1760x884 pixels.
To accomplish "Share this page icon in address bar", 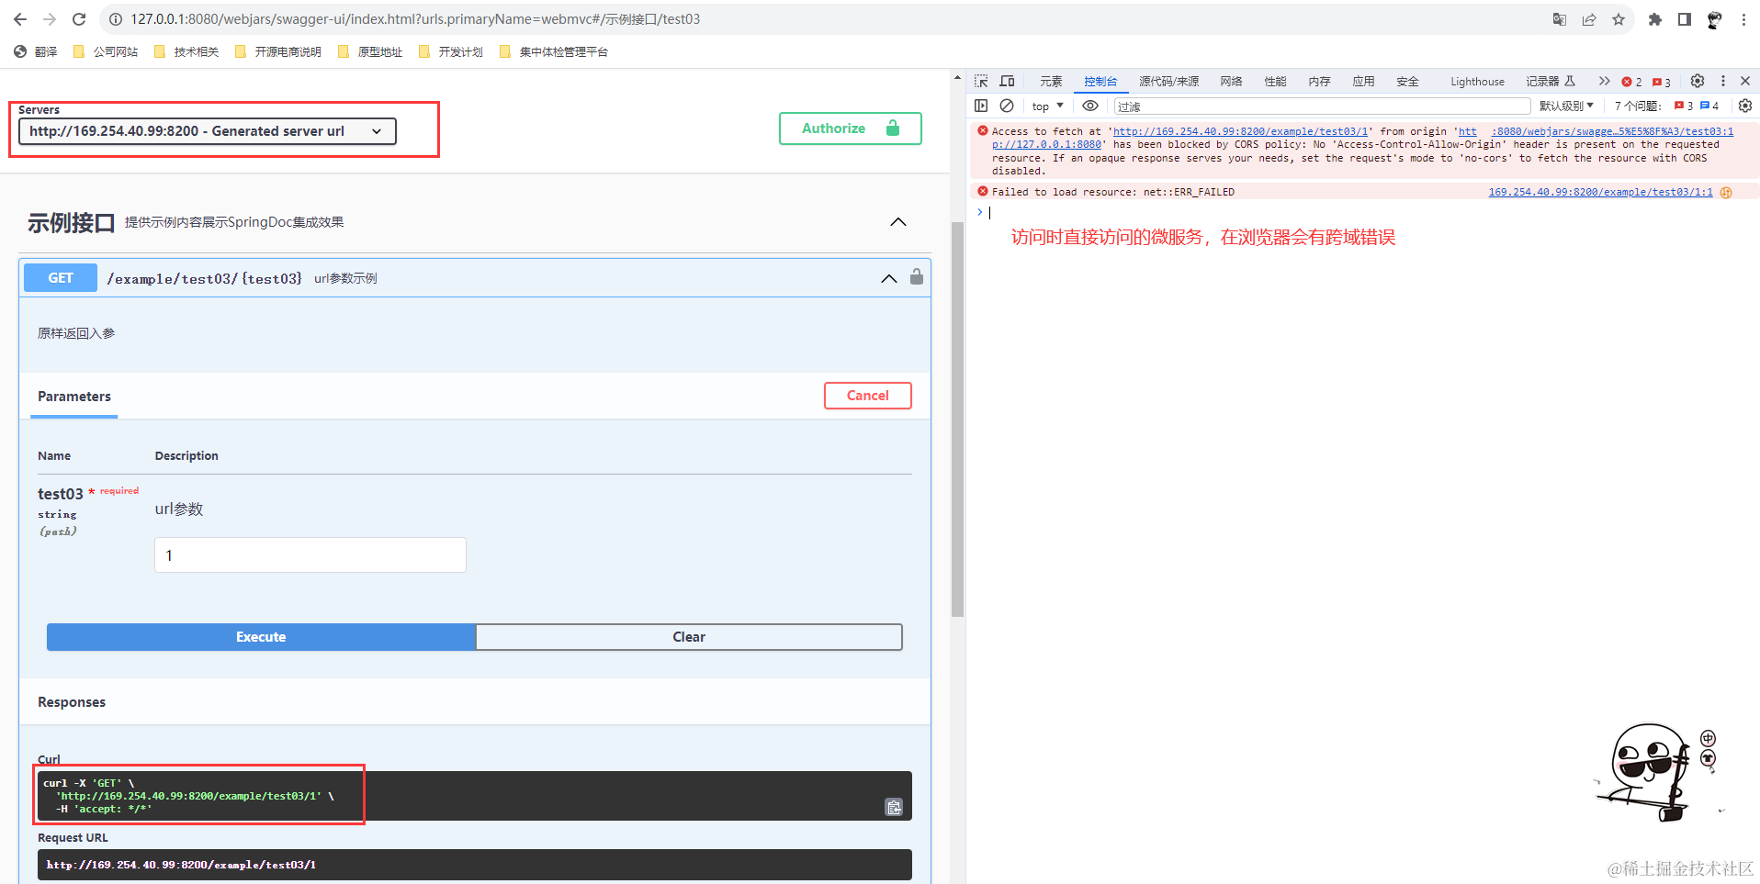I will (x=1589, y=19).
